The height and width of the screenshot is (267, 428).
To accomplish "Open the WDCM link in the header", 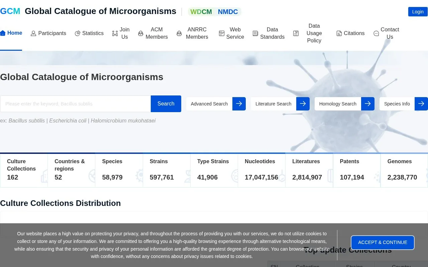I will point(201,12).
